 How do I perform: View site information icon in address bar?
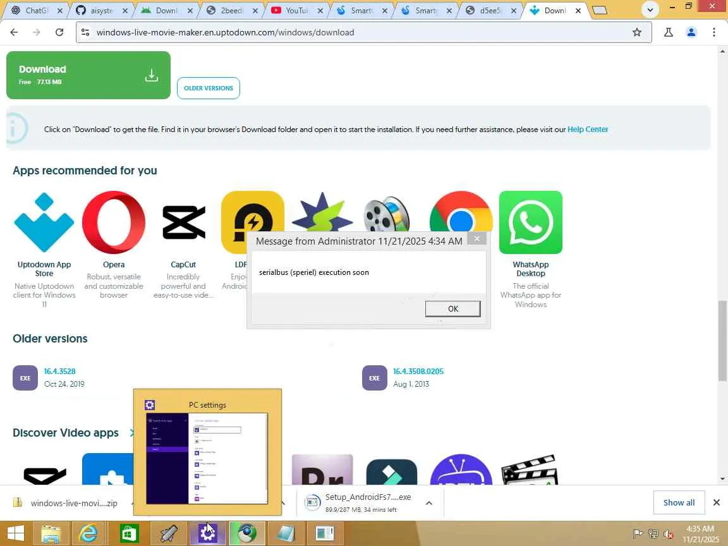(85, 32)
